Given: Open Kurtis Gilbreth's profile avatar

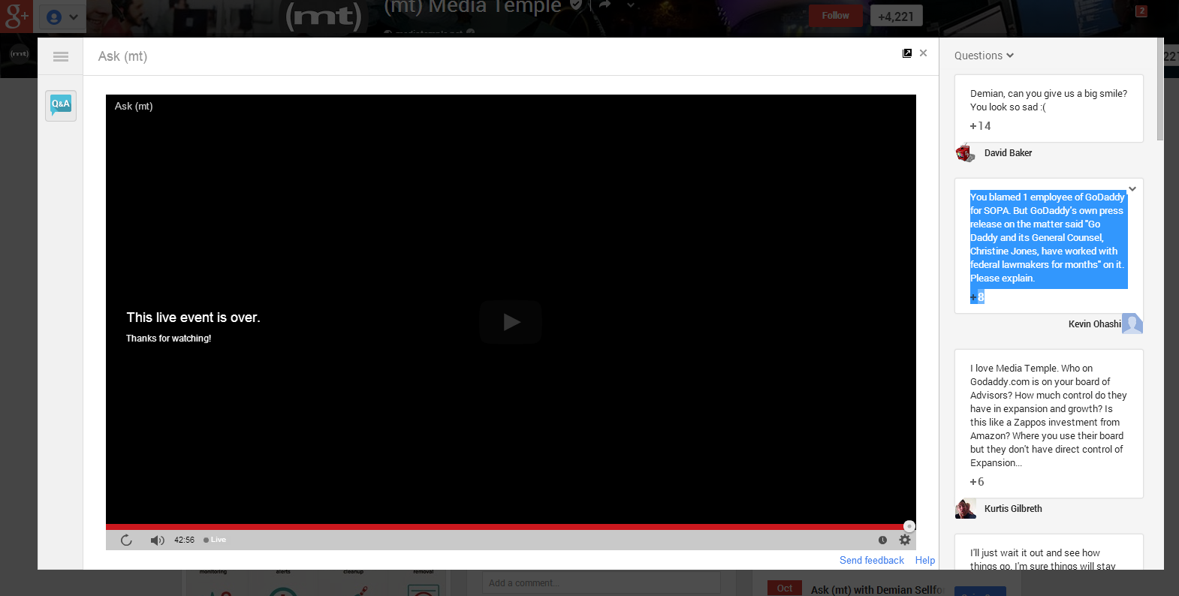Looking at the screenshot, I should 966,509.
